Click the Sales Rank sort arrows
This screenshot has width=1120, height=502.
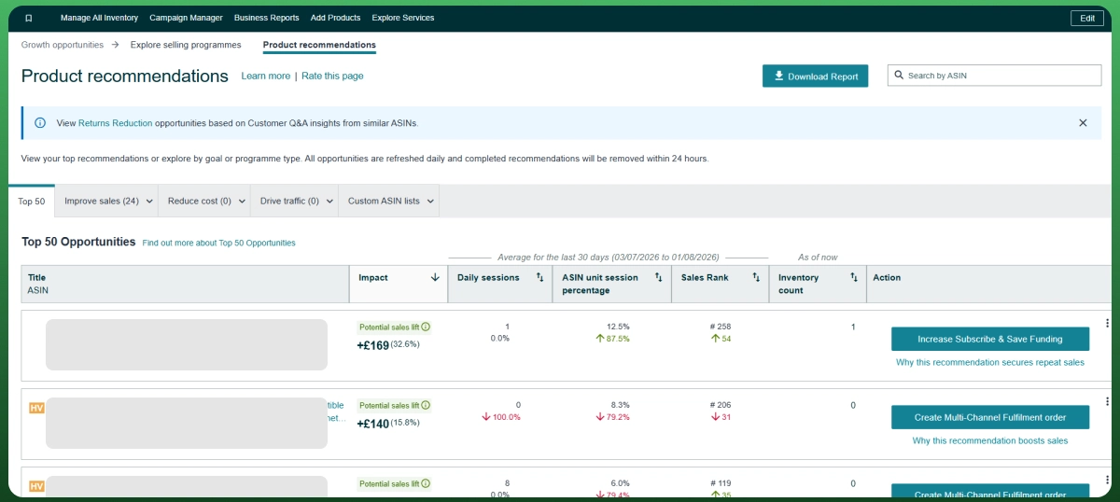click(755, 277)
